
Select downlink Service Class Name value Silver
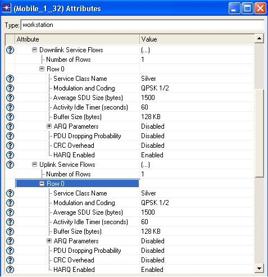pos(148,79)
